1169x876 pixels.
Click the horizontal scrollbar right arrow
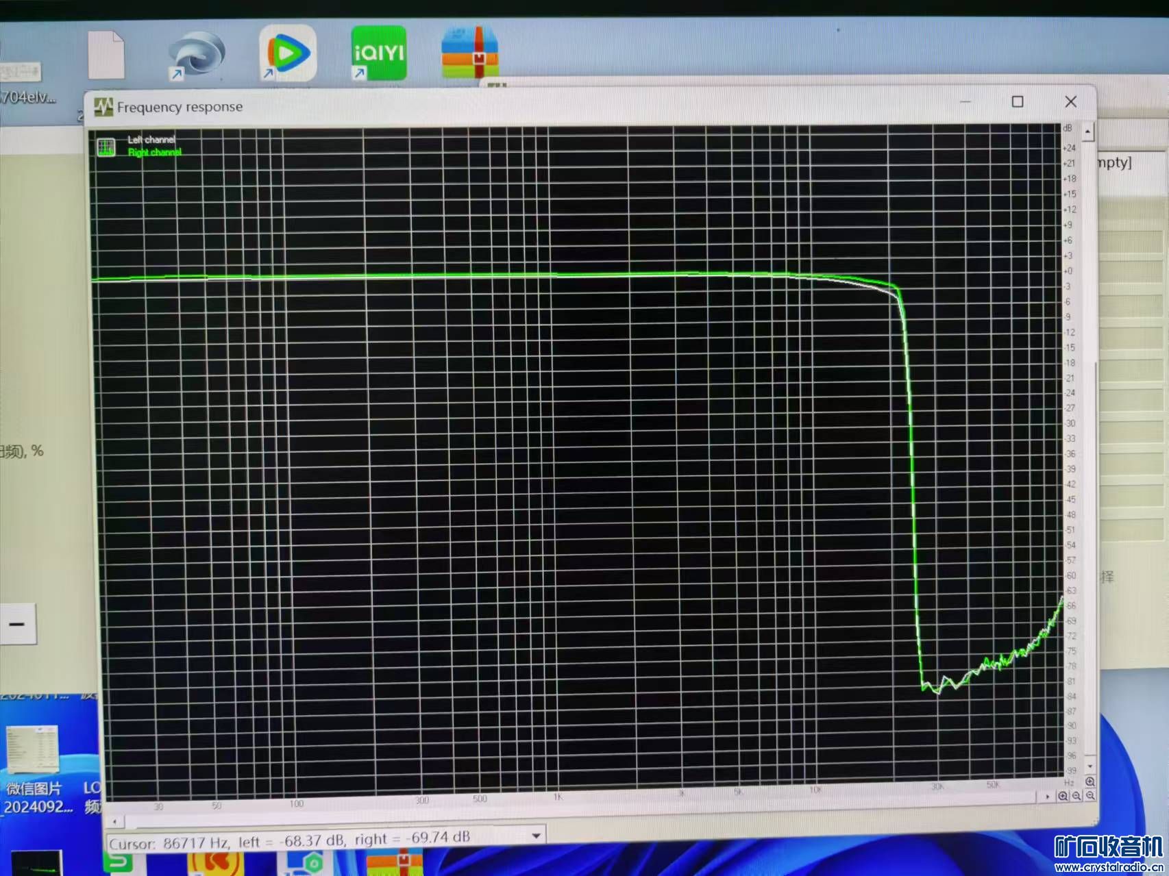point(1047,797)
